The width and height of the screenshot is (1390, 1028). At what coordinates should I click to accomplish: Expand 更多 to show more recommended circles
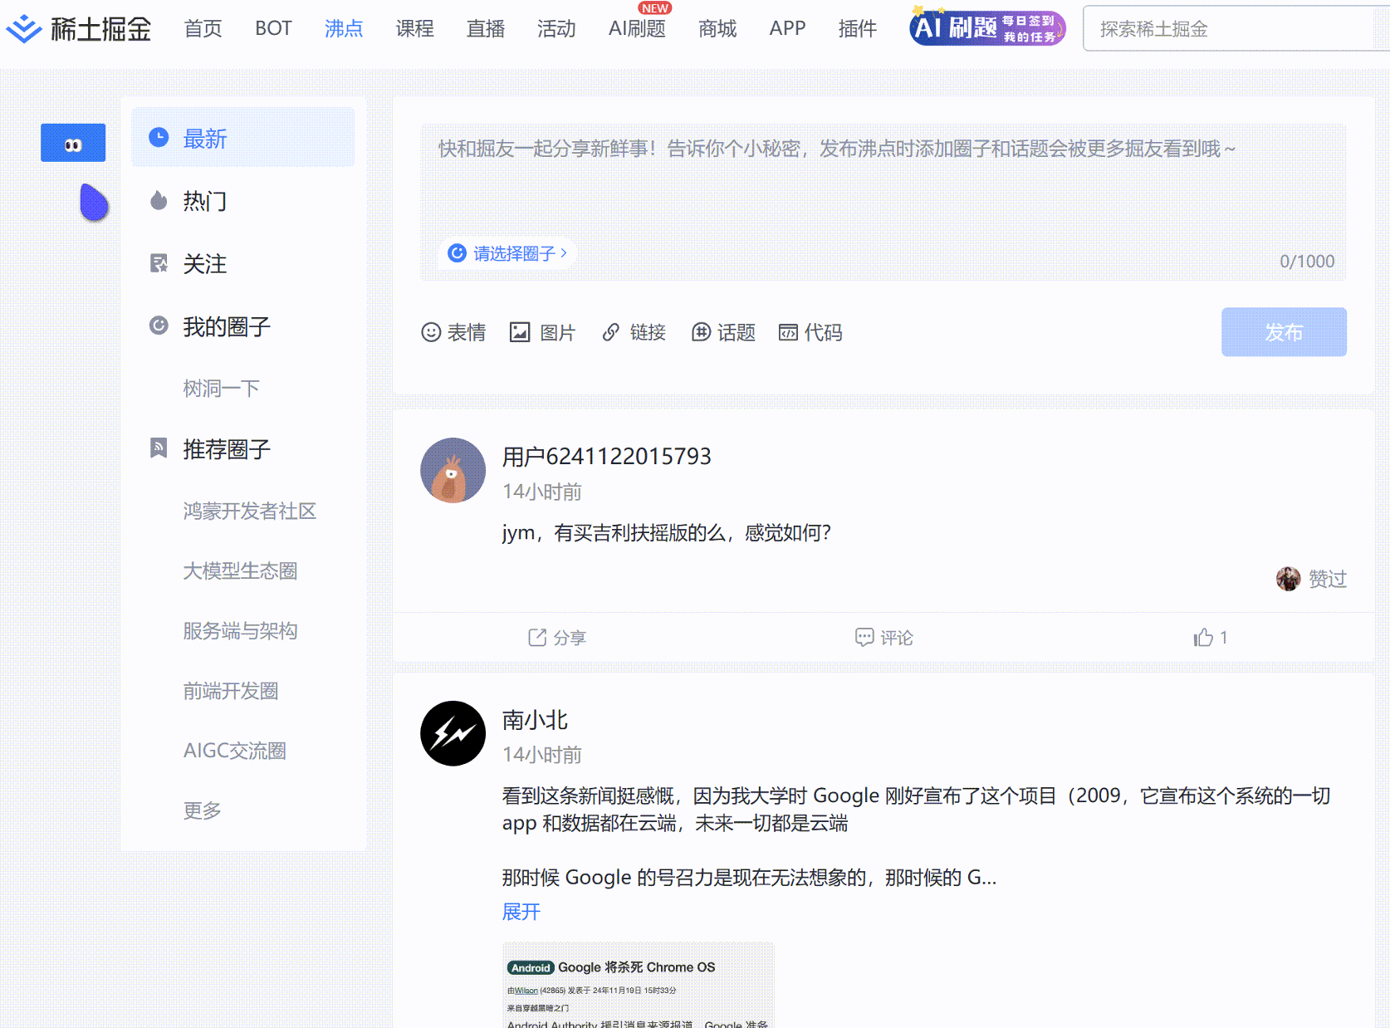(x=200, y=810)
